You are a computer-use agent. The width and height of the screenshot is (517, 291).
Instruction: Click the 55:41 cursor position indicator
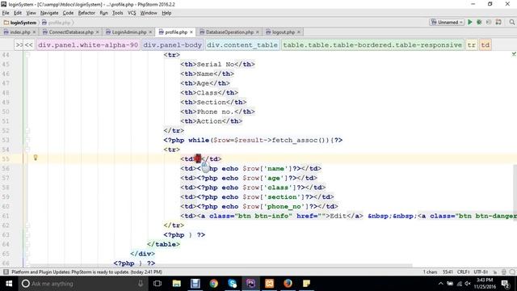coord(448,272)
